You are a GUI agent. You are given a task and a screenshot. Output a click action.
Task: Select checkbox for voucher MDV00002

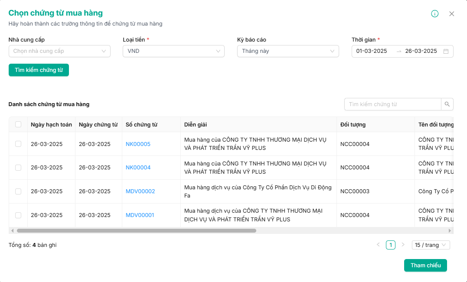pyautogui.click(x=18, y=191)
